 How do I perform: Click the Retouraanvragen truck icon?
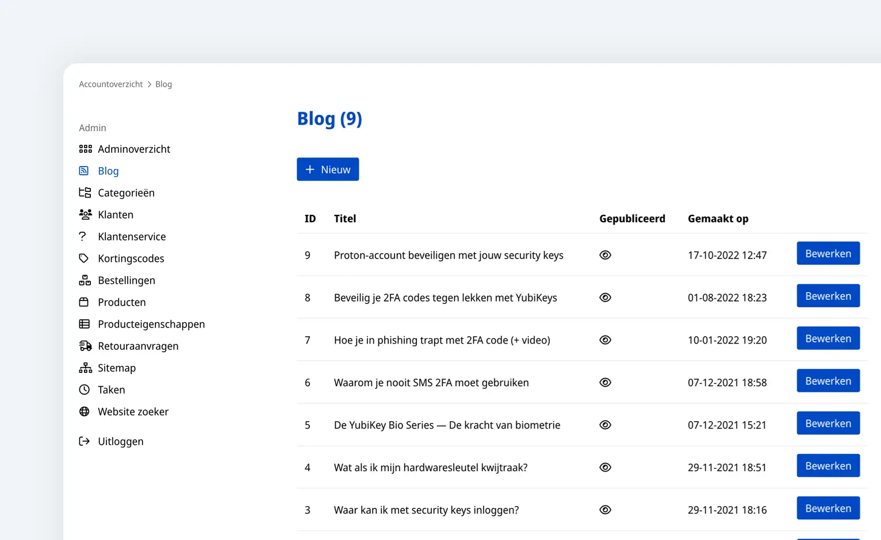click(85, 346)
